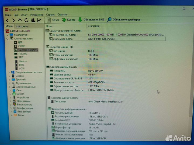Expand the Сервер node
Screen dimensions: 194x145
9,76
